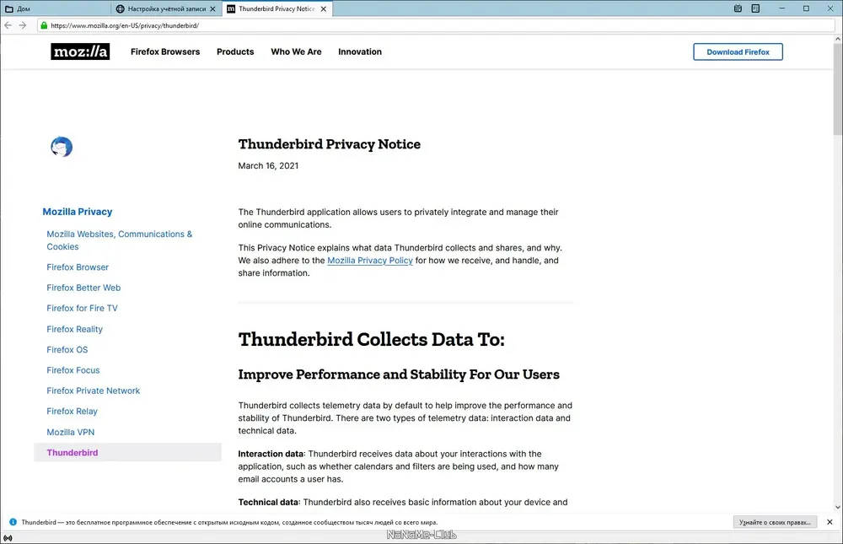Open the Firefox Relay link
This screenshot has width=843, height=544.
tap(72, 411)
